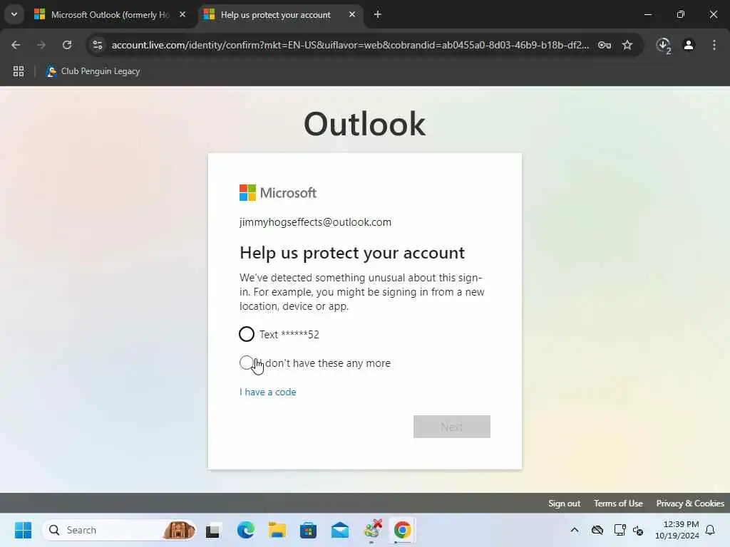View site information icon in the address bar

click(97, 45)
